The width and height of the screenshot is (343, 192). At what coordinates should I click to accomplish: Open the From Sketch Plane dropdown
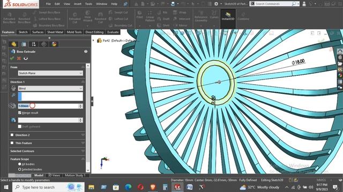pos(50,74)
